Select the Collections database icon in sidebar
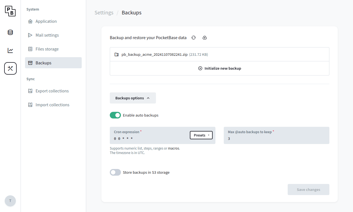 10,32
